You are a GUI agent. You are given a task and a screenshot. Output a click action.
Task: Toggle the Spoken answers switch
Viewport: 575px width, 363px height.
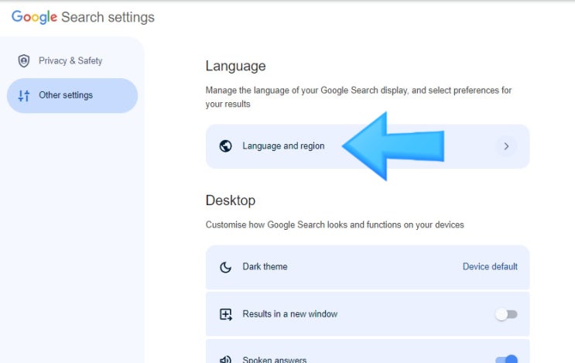(506, 359)
